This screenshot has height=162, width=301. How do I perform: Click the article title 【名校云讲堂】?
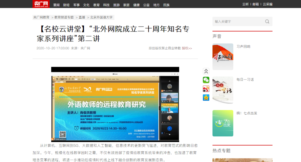tap(113, 34)
